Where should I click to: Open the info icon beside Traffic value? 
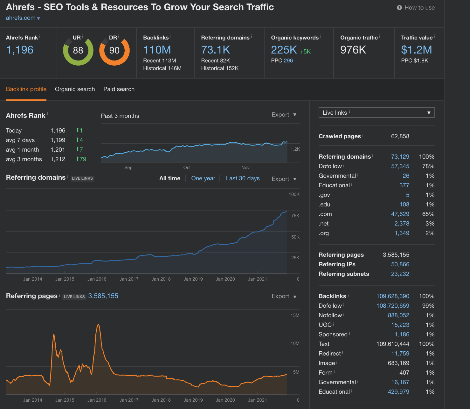(x=435, y=36)
